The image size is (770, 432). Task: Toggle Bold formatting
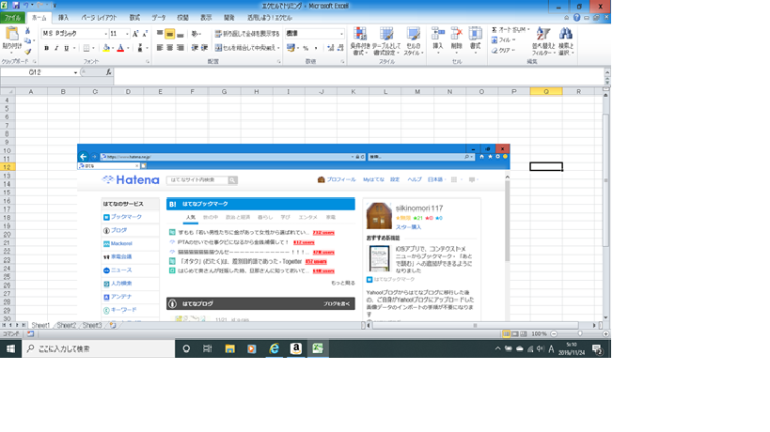[47, 48]
